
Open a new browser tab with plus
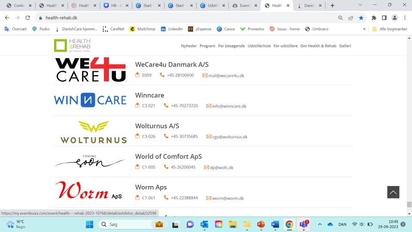pyautogui.click(x=332, y=6)
